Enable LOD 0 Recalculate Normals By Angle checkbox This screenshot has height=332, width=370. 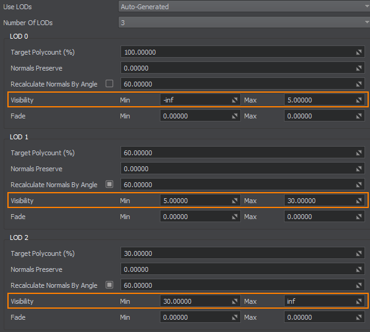[109, 83]
